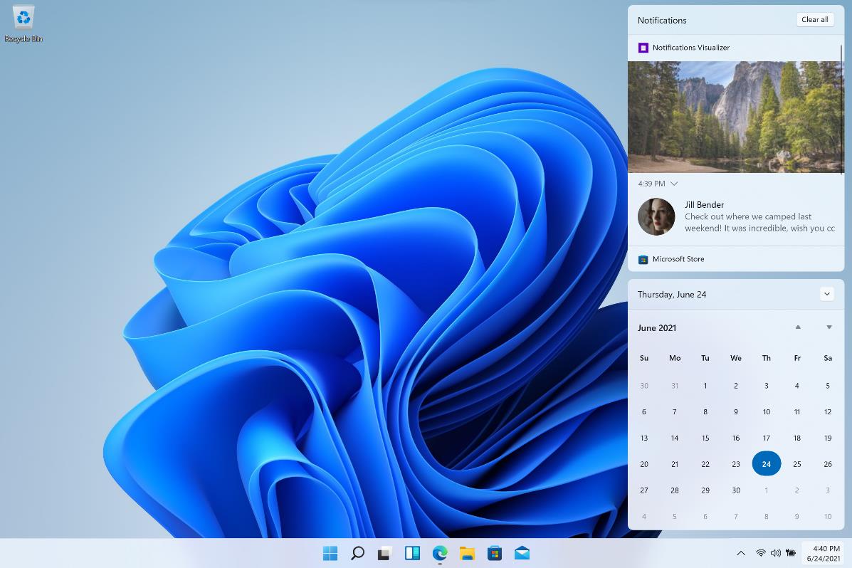
Task: Select June 14 in the calendar
Action: 675,438
